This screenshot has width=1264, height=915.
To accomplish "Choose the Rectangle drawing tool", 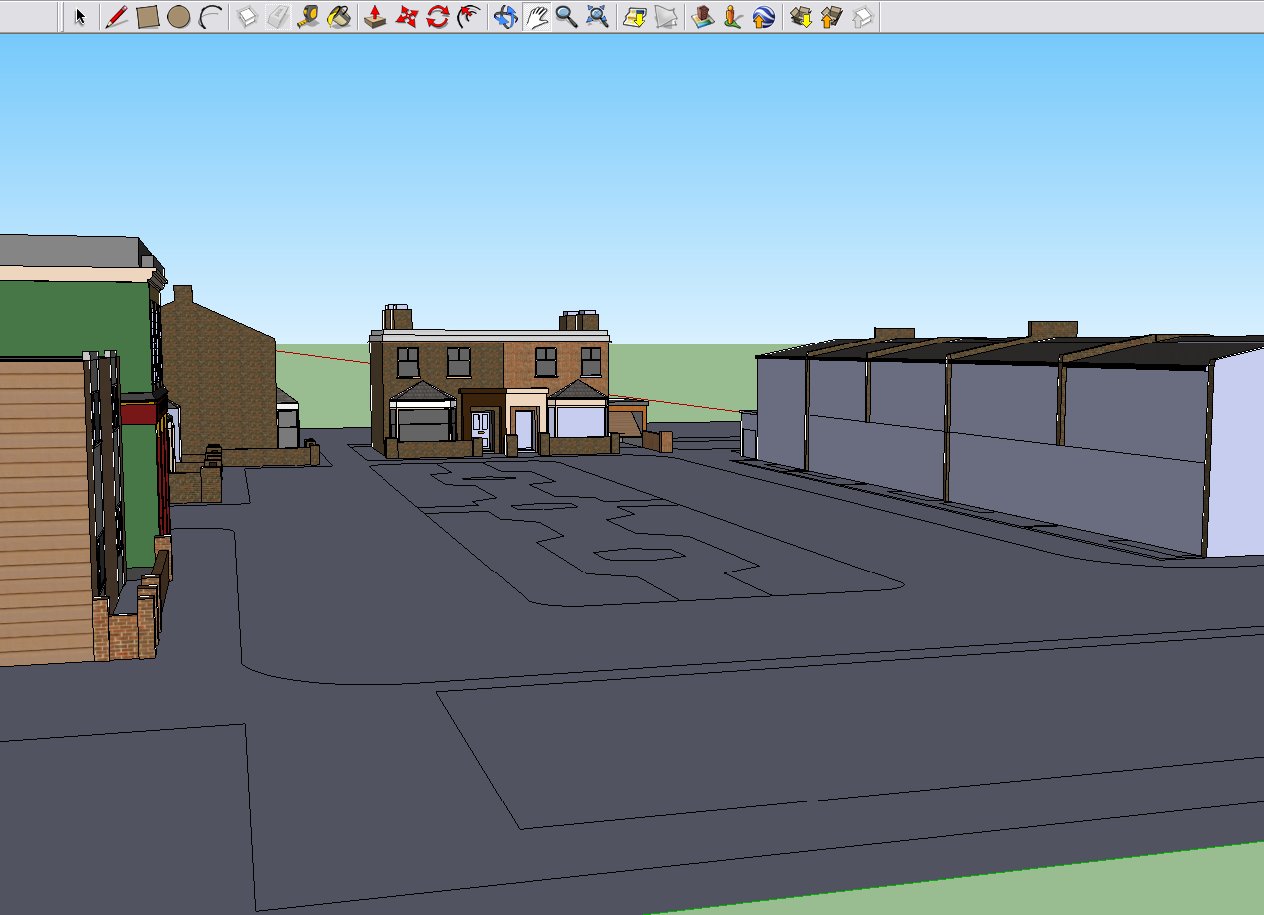I will 147,17.
